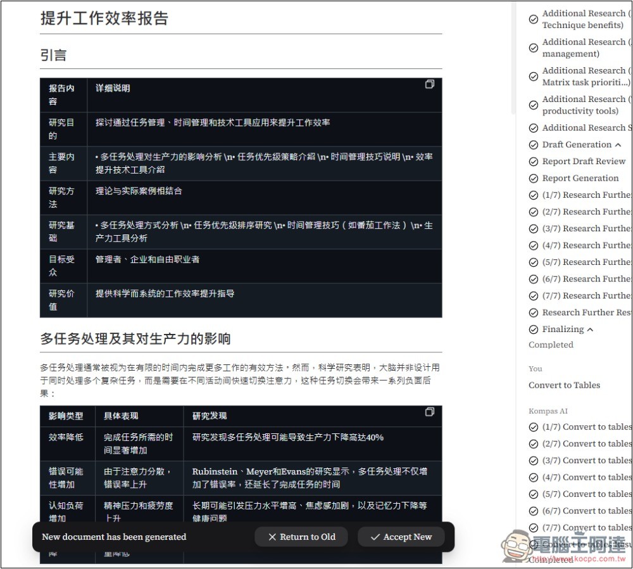Copy the 影响类型 multitasking table
This screenshot has width=633, height=569.
point(430,412)
